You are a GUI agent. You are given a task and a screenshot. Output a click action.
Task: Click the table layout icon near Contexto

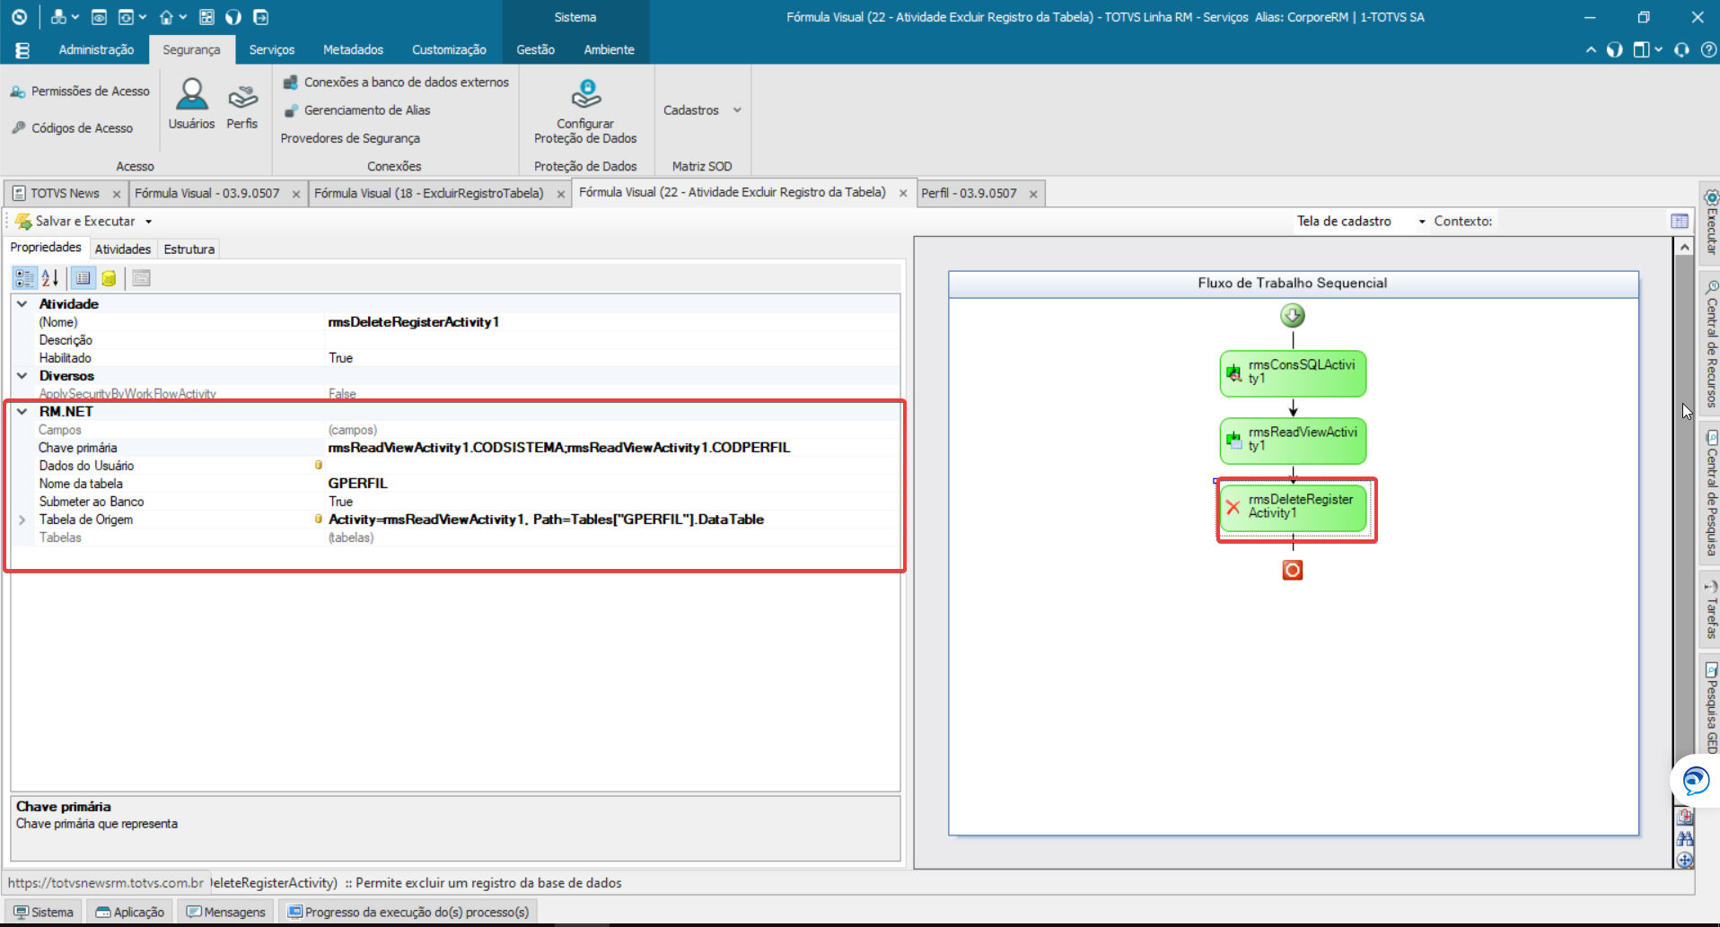[1679, 221]
